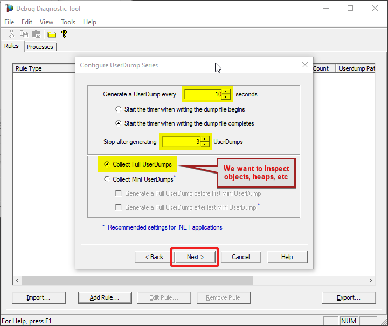
Task: Open the File menu
Action: (x=9, y=22)
